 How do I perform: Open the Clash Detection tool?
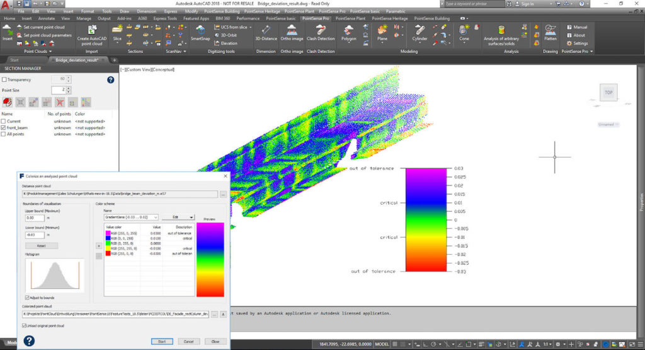coord(321,32)
